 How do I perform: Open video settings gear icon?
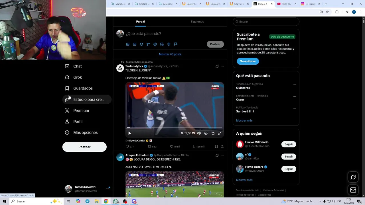click(206, 133)
